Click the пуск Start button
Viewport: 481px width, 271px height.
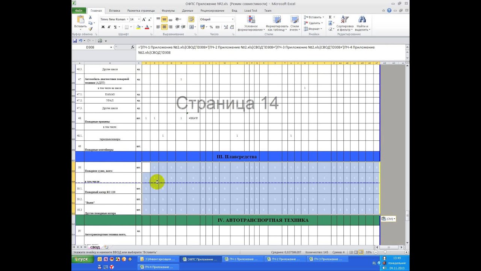[82, 259]
